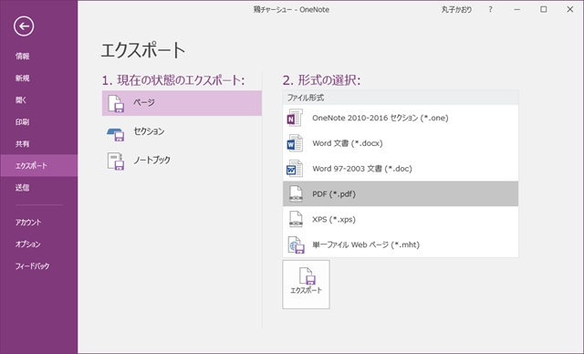584x354 pixels.
Task: Maximize the OneNote window
Action: point(544,10)
